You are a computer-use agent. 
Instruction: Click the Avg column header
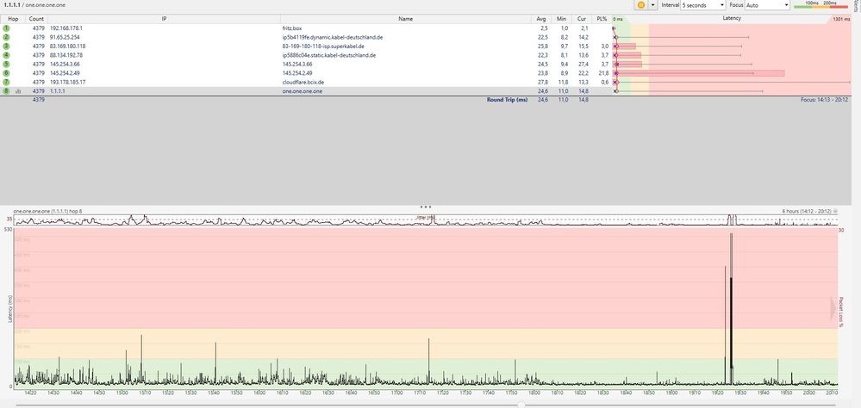tap(541, 19)
